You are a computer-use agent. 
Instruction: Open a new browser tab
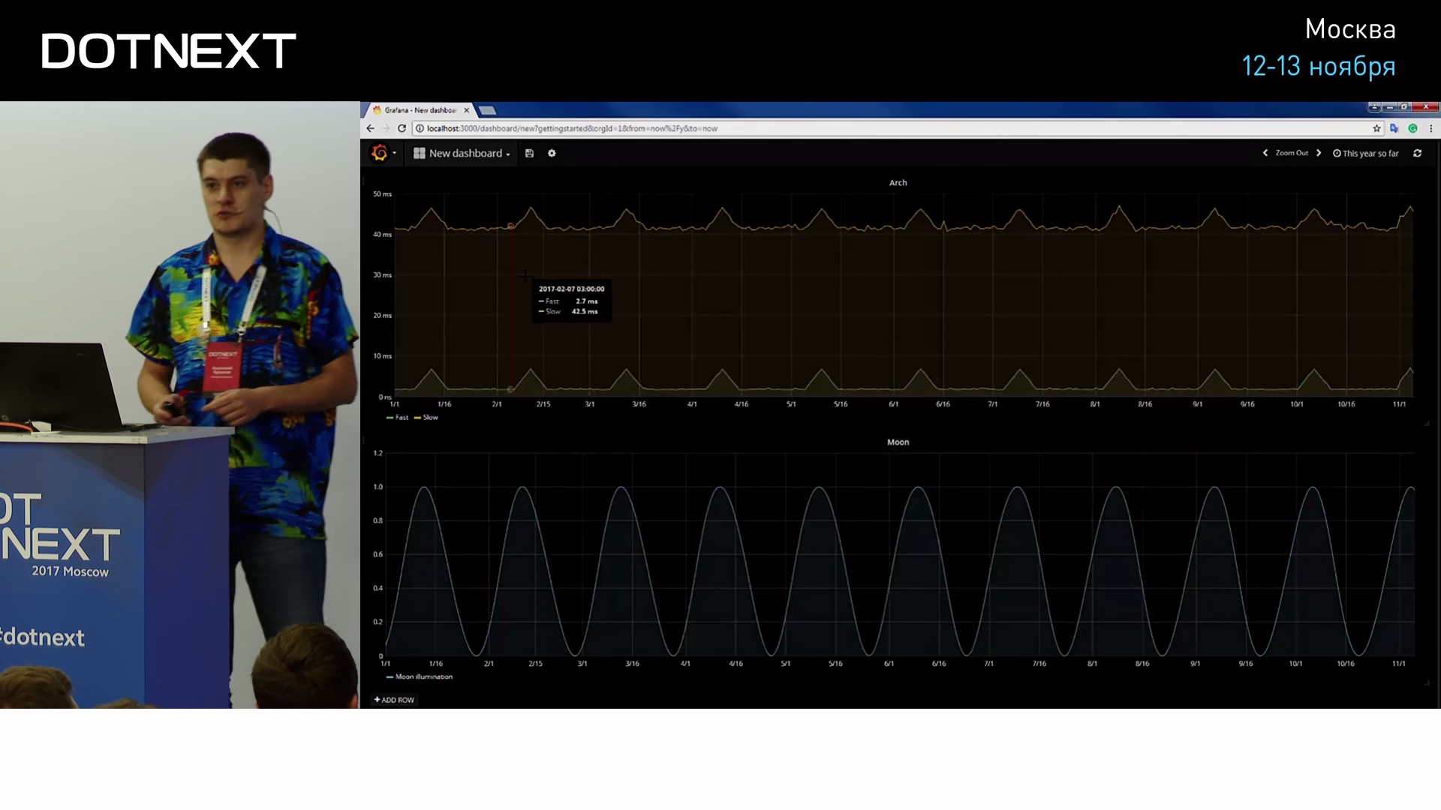(487, 110)
